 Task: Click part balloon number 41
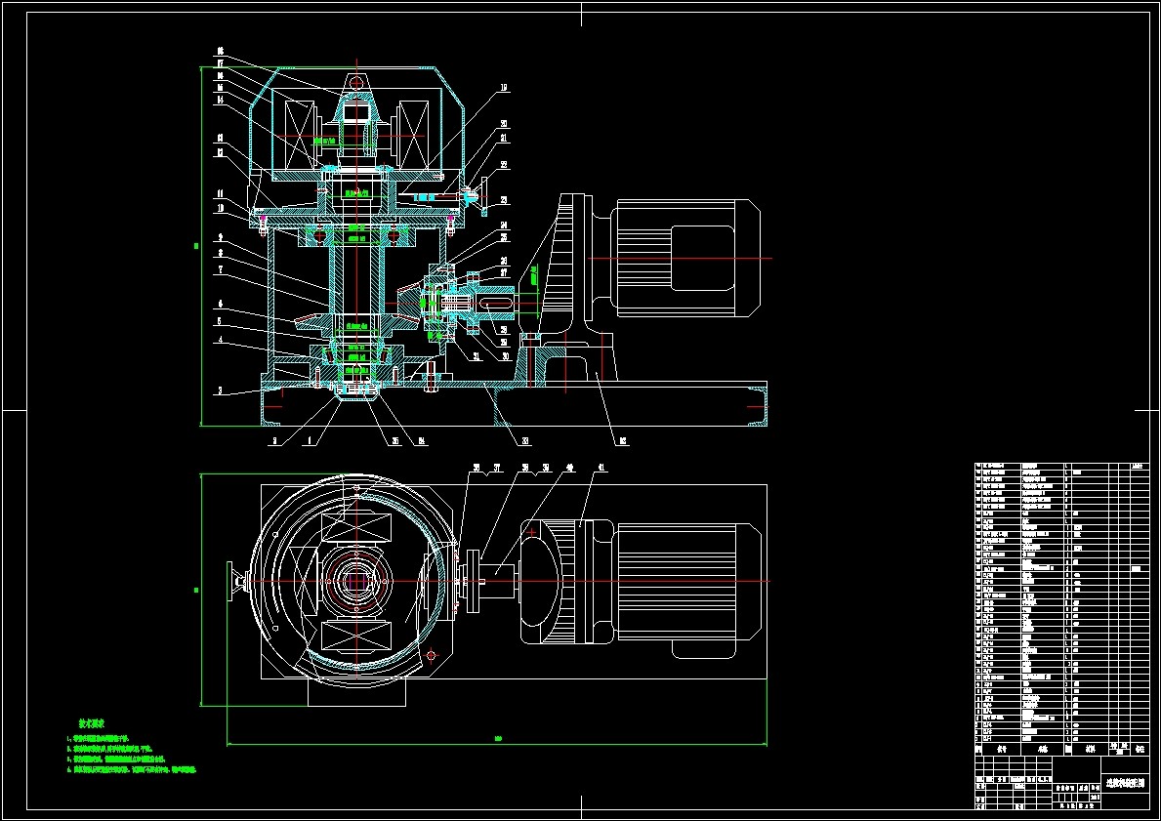[601, 468]
